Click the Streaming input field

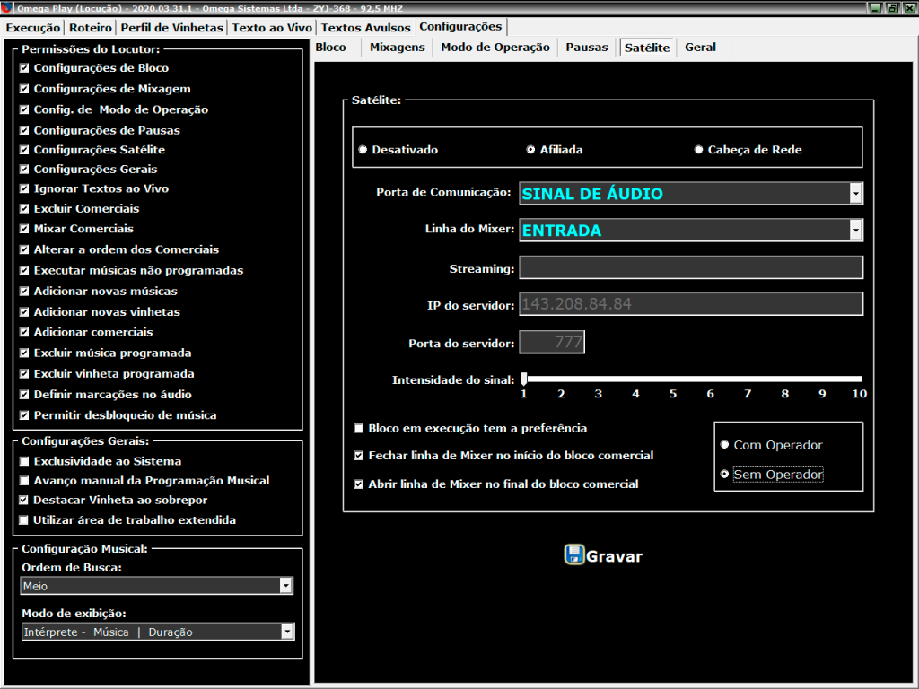[x=690, y=267]
